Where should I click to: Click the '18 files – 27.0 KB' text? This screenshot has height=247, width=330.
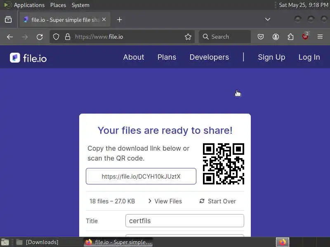(112, 201)
